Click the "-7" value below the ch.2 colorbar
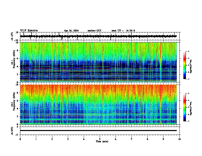The height and width of the screenshot is (156, 202). [x=188, y=121]
